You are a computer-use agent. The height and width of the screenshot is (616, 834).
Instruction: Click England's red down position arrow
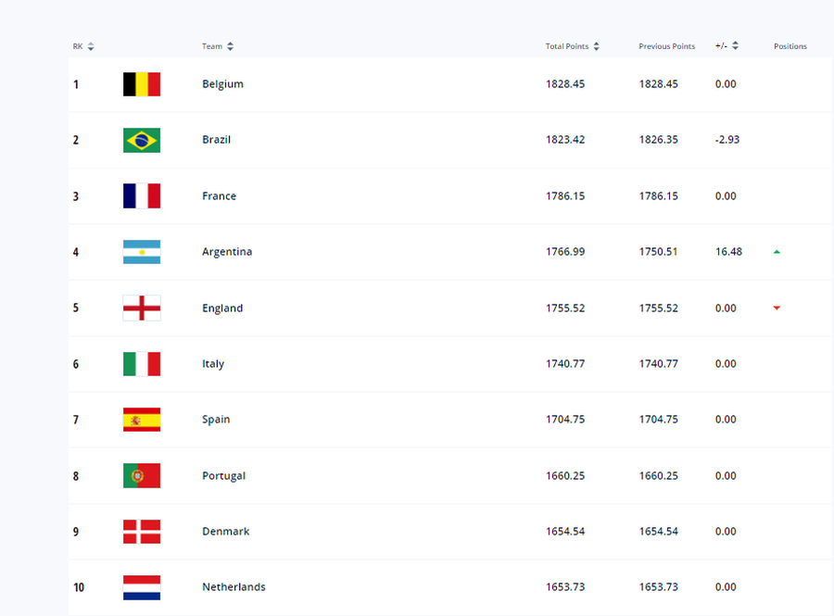777,308
